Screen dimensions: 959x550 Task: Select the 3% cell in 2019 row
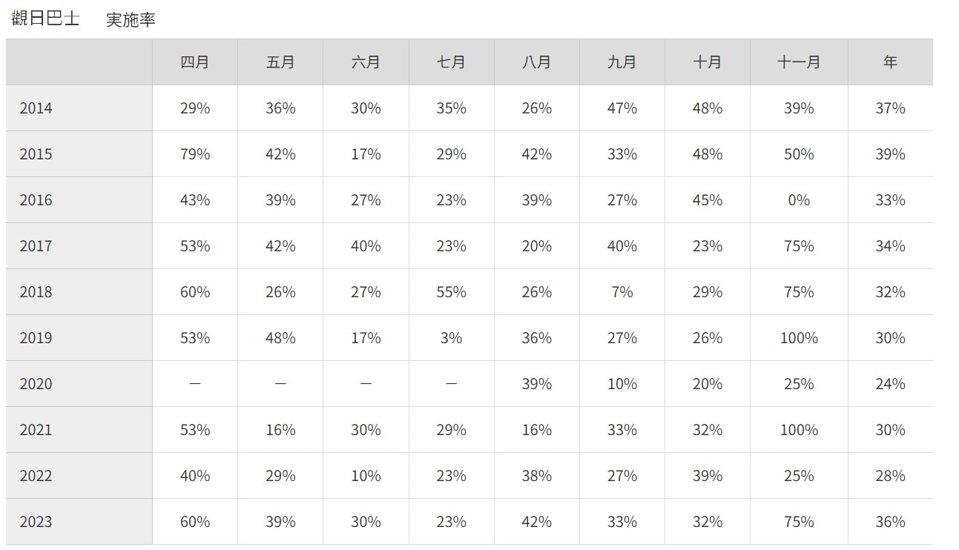[x=451, y=338]
